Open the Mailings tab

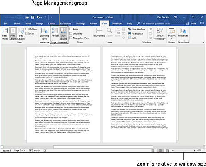[x=80, y=23]
